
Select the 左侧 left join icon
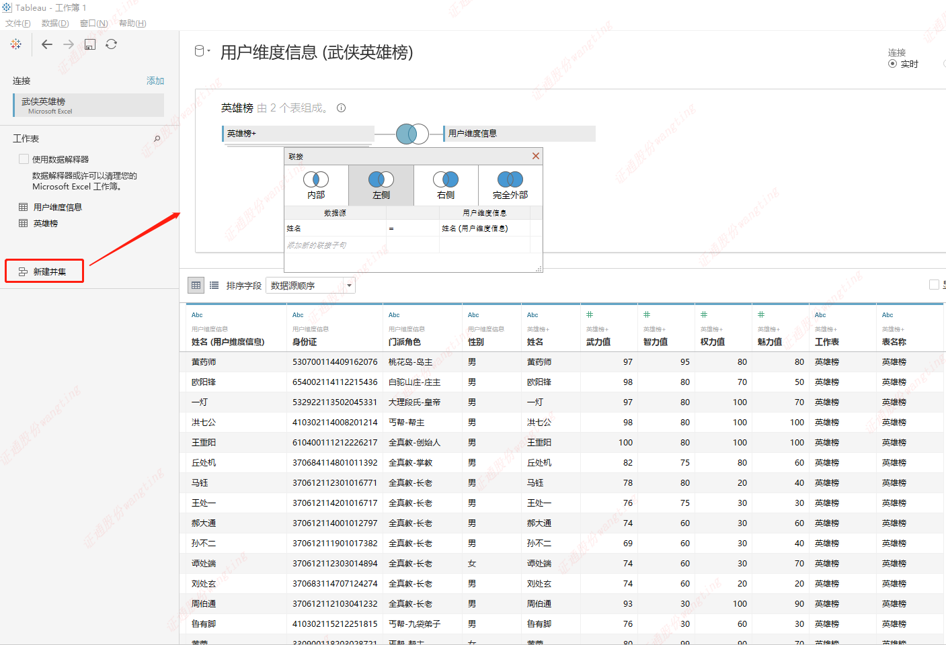pos(381,179)
